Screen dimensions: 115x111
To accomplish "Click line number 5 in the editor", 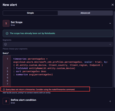I will coord(7,78).
